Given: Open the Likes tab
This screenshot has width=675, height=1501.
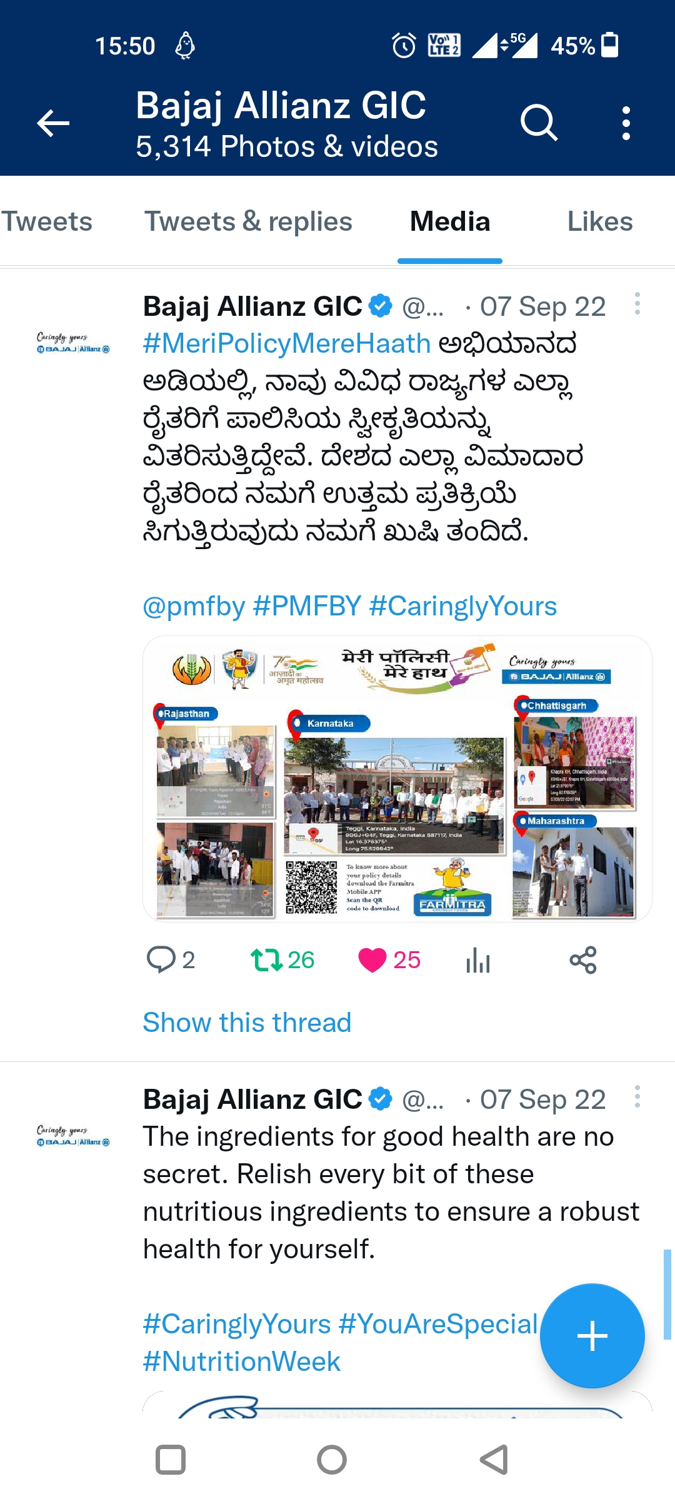Looking at the screenshot, I should point(600,221).
